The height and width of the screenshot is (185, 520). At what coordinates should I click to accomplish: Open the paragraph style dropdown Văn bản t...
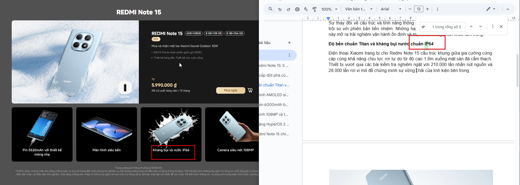coord(359,9)
